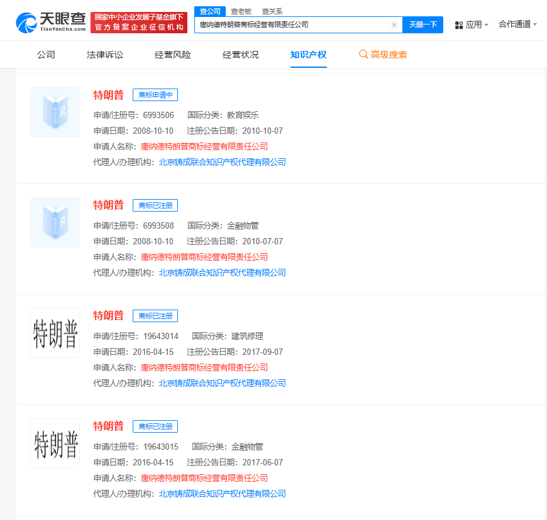The width and height of the screenshot is (547, 520).
Task: Open applicant link in the 19643015 entry
Action: (x=204, y=478)
